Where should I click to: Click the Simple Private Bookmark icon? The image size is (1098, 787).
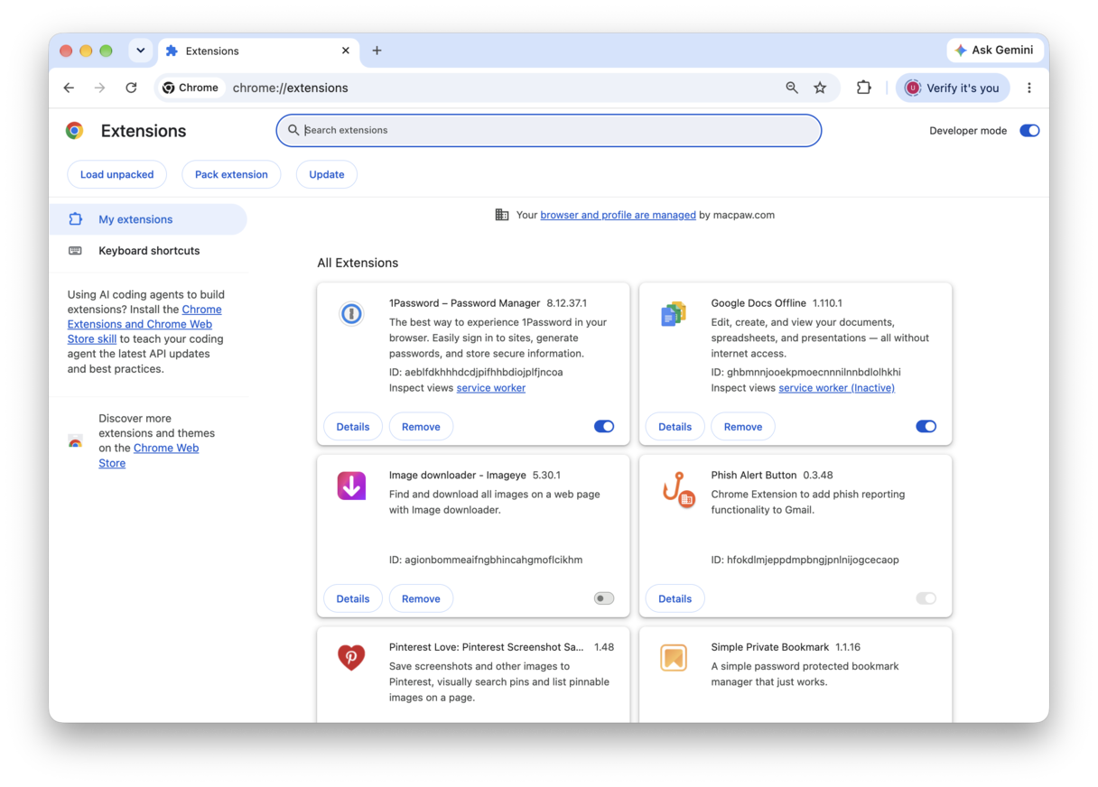(x=674, y=657)
